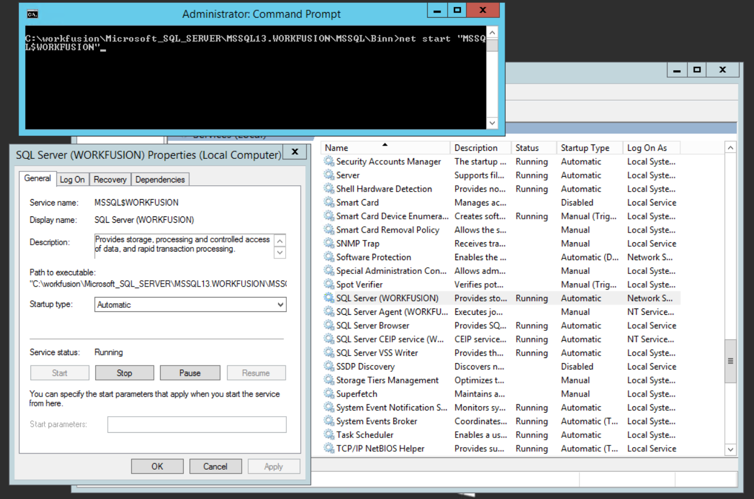Viewport: 754px width, 499px height.
Task: Select the Superfetch service name
Action: [357, 394]
